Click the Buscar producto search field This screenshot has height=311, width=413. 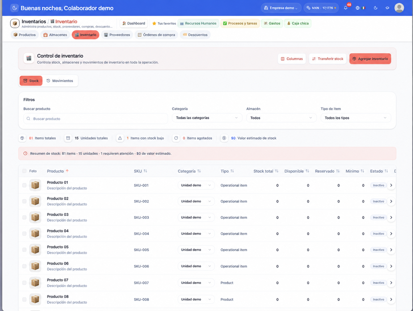point(96,119)
